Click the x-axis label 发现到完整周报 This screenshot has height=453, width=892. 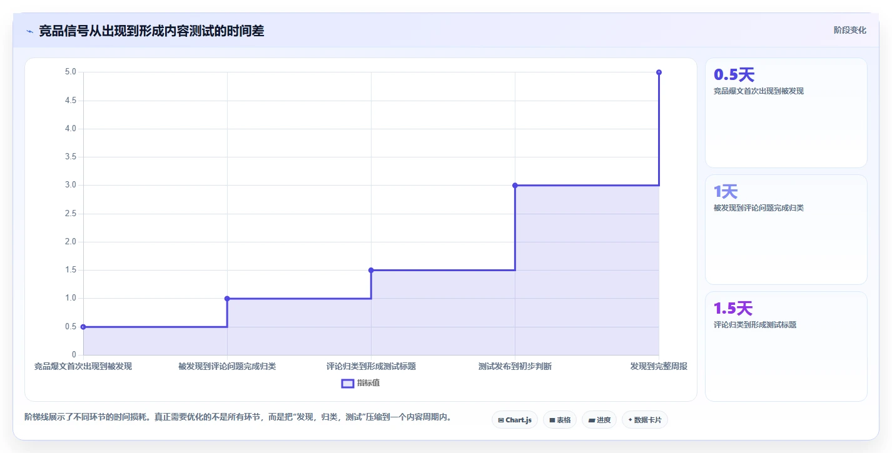(x=659, y=366)
